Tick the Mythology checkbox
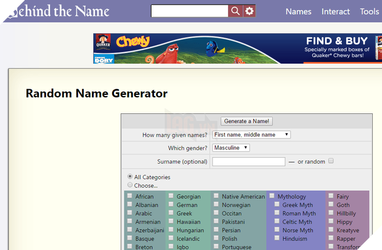This screenshot has height=250, width=382. point(272,196)
